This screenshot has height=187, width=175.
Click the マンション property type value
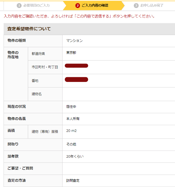pyautogui.click(x=75, y=41)
